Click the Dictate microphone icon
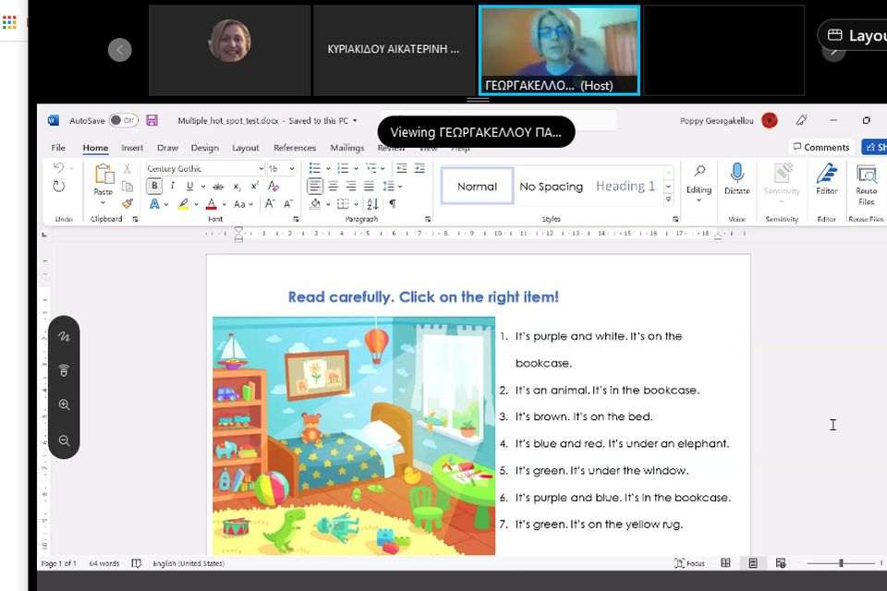887x591 pixels. tap(737, 173)
